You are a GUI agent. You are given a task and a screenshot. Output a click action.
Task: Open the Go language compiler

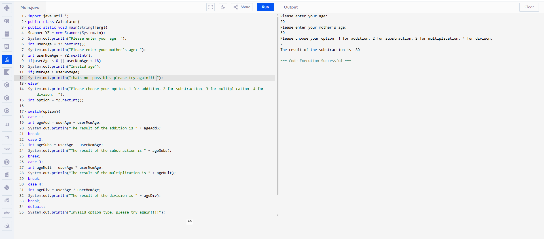pos(7,149)
